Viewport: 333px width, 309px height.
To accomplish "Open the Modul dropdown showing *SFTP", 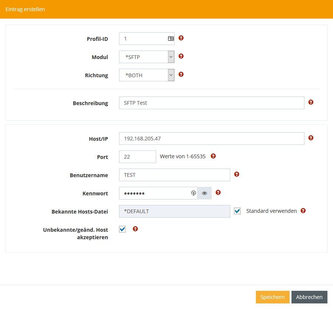I will click(146, 57).
